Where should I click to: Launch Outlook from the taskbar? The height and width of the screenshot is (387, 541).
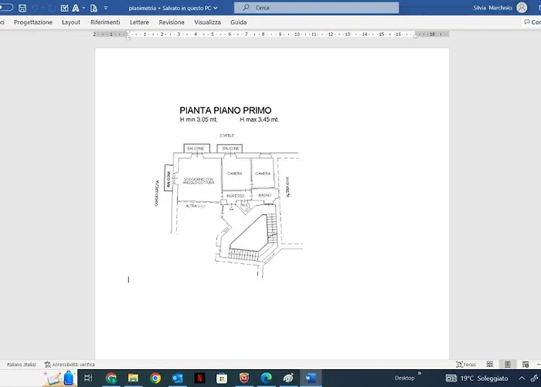(x=177, y=378)
